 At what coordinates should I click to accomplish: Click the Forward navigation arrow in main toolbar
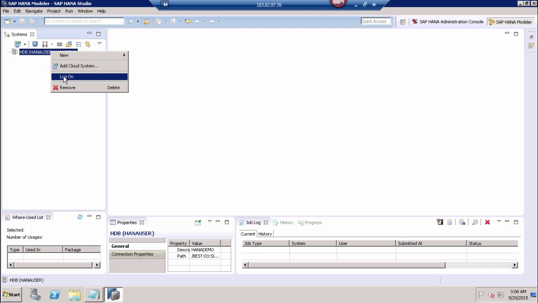click(x=212, y=21)
